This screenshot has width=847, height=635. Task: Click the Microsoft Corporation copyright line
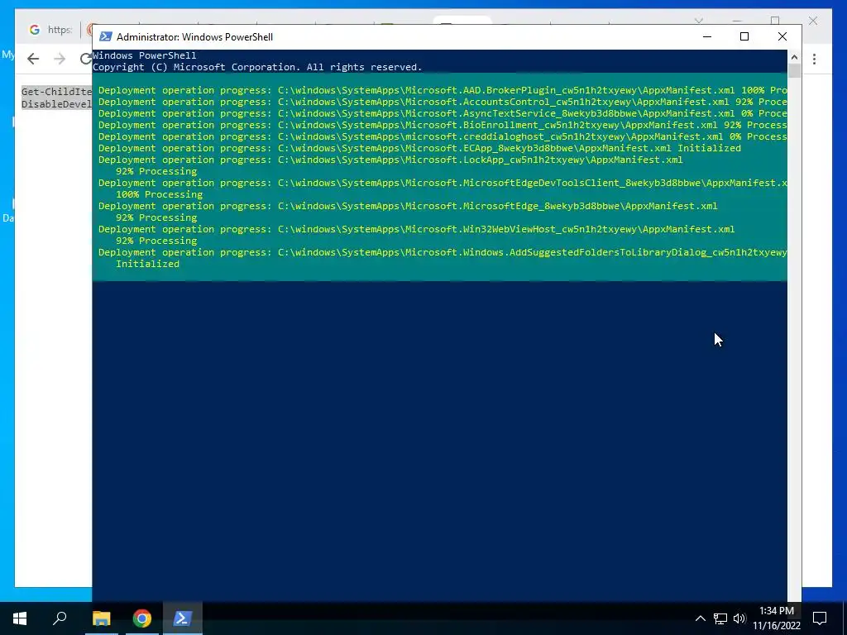(x=257, y=67)
